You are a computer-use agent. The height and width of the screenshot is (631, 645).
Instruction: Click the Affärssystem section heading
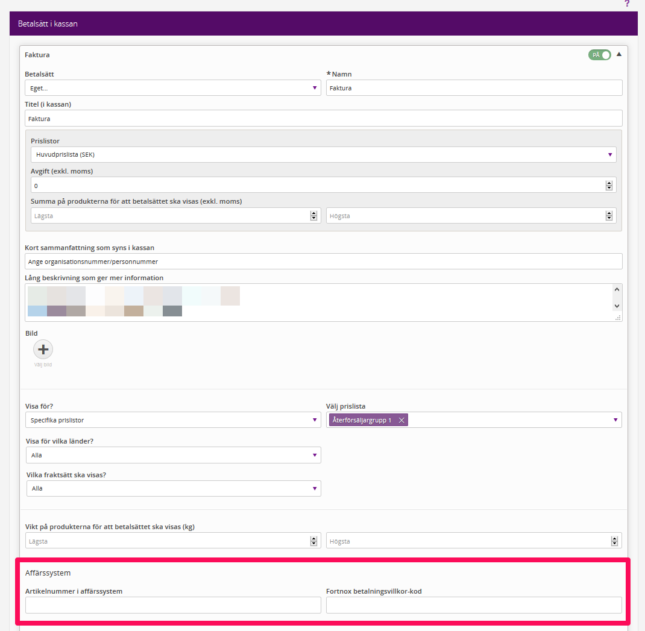coord(48,573)
